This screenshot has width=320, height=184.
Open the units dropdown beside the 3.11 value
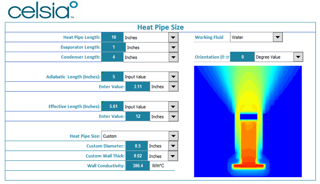click(173, 87)
